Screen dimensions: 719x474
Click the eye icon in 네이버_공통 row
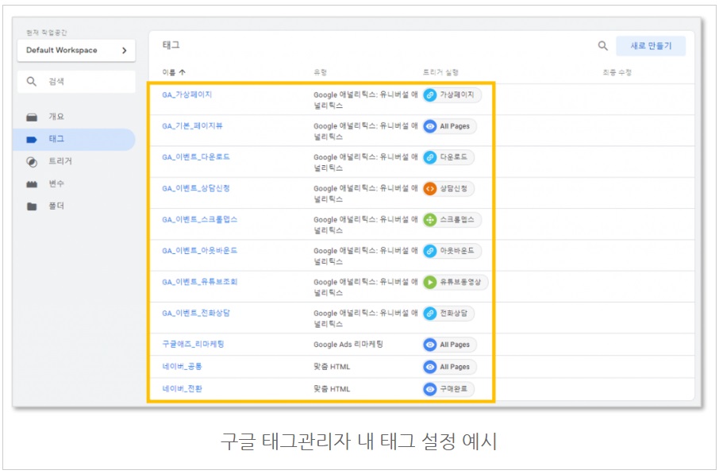click(429, 367)
